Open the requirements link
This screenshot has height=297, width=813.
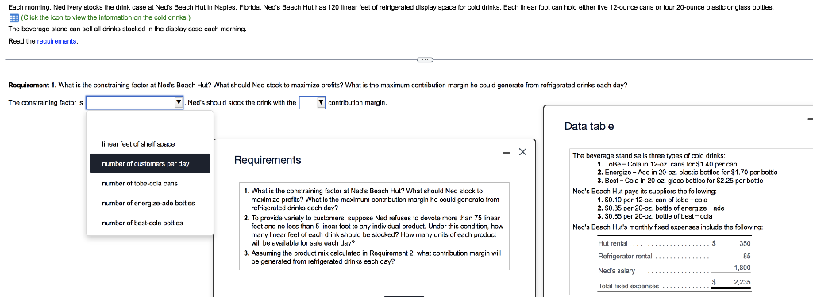coord(56,41)
